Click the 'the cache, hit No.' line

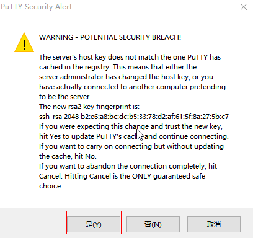tap(68, 156)
